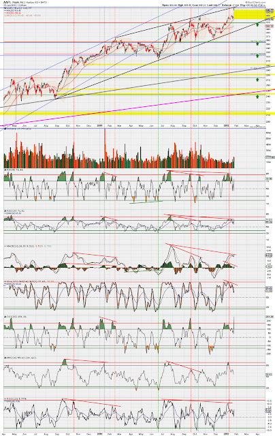Click the Bollinger Bands legend entry
Screen dimensions: 275x436
(22, 16)
